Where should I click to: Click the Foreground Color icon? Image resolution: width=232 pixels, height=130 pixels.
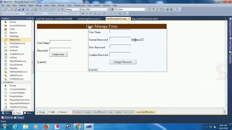coord(95,14)
